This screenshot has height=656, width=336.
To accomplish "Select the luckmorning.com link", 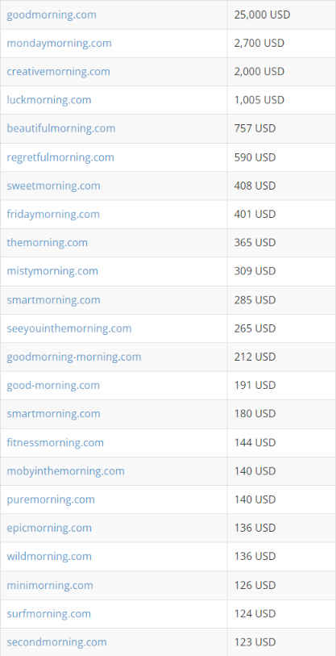I will [49, 100].
